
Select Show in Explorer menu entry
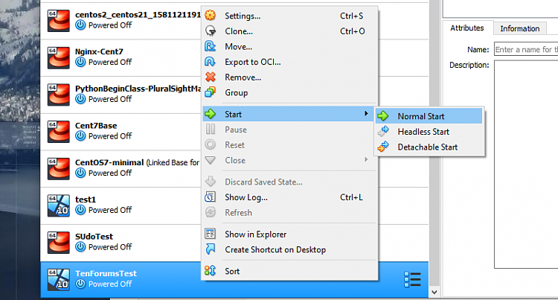click(289, 234)
